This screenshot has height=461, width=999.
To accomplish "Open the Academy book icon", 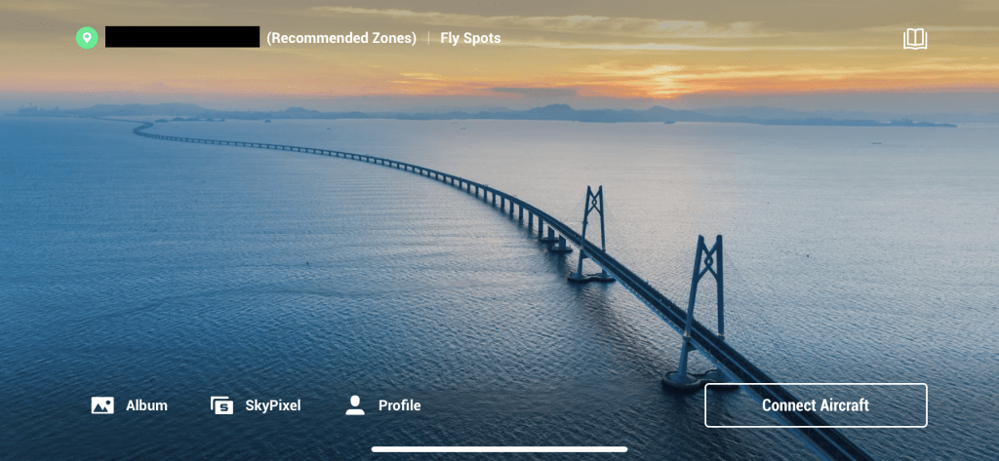I will click(915, 39).
